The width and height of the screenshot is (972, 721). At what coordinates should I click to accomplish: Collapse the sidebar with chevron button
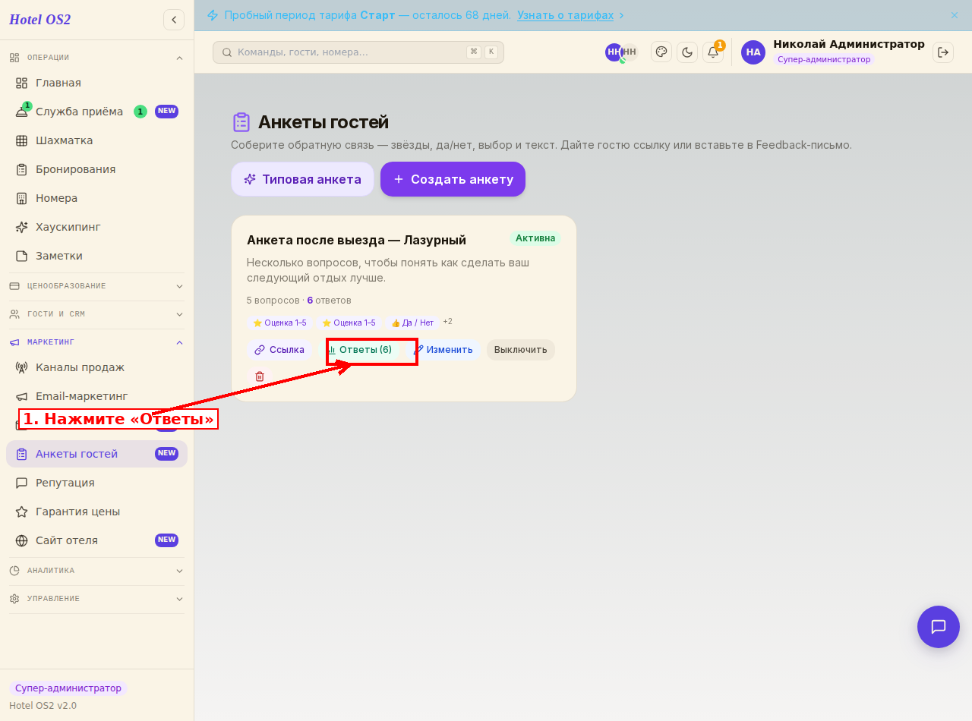[174, 20]
